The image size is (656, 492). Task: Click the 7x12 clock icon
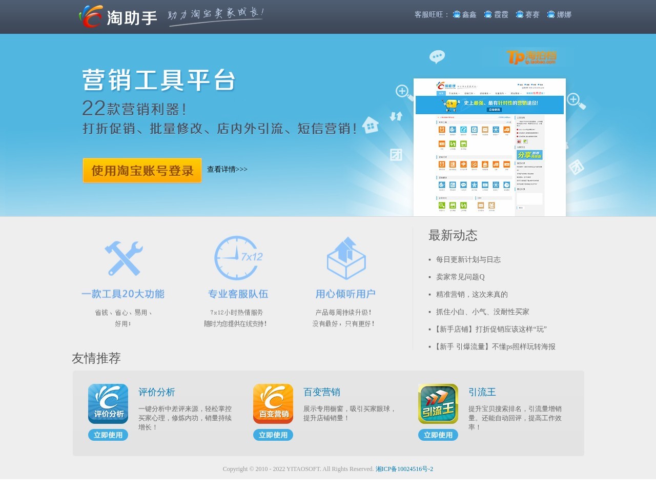(238, 258)
